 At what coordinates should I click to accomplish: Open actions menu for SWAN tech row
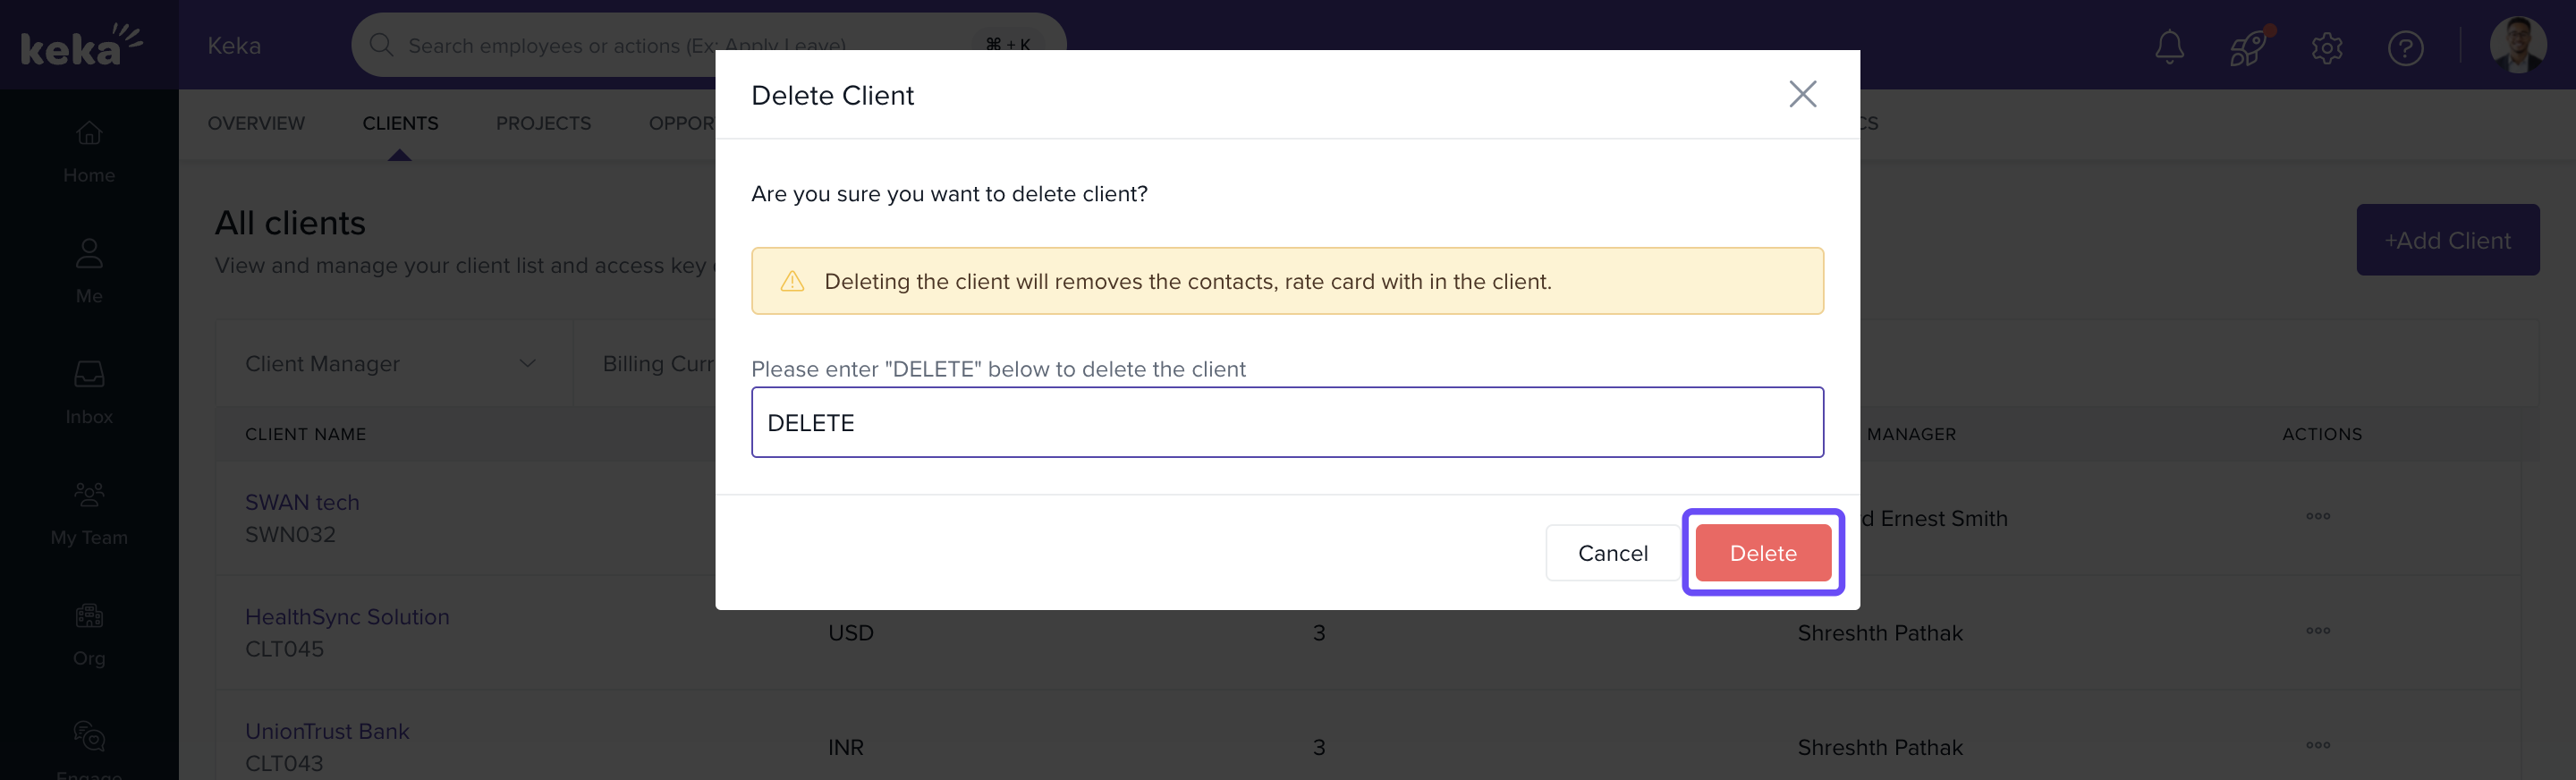pyautogui.click(x=2317, y=517)
